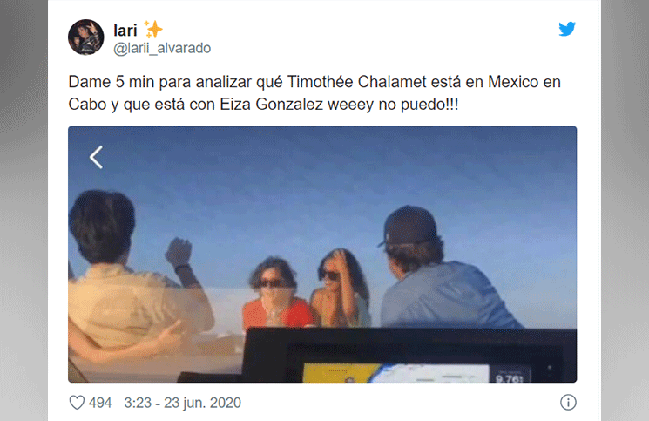
Task: Click the tweet text mentioning Timothée Chalamet
Action: pos(314,93)
